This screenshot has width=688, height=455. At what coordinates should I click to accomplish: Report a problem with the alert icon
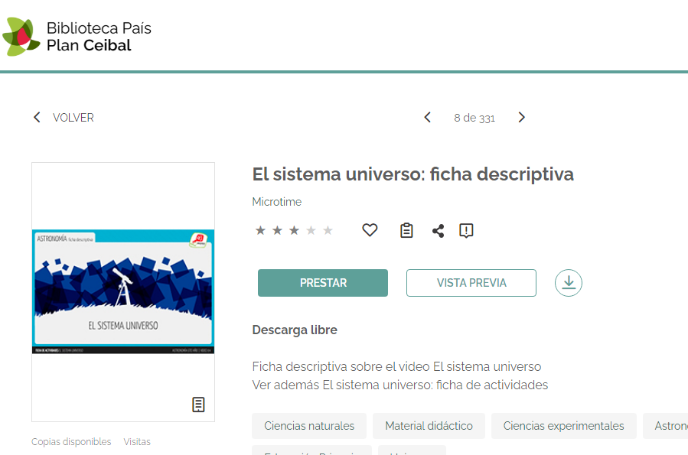tap(466, 231)
